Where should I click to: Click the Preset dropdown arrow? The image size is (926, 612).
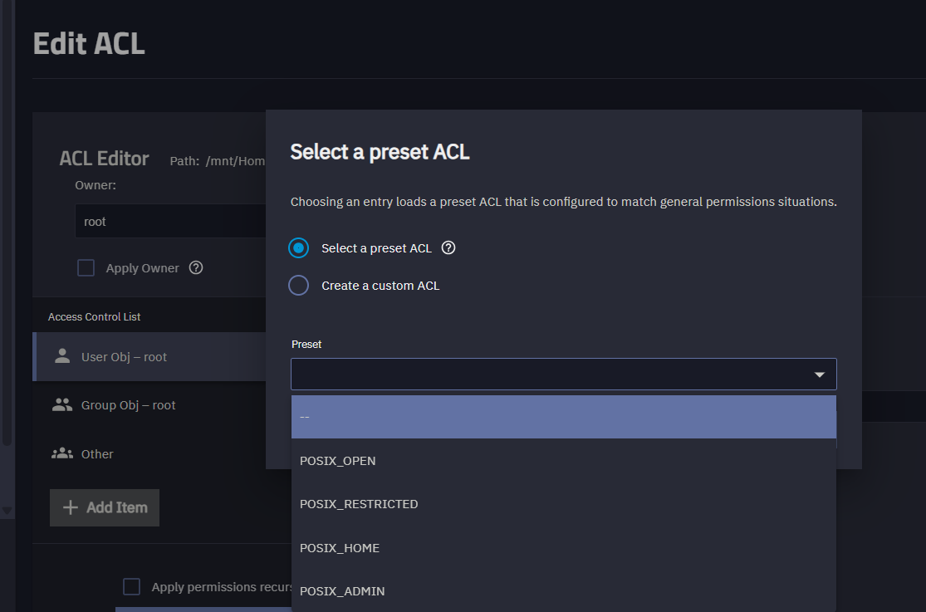820,375
